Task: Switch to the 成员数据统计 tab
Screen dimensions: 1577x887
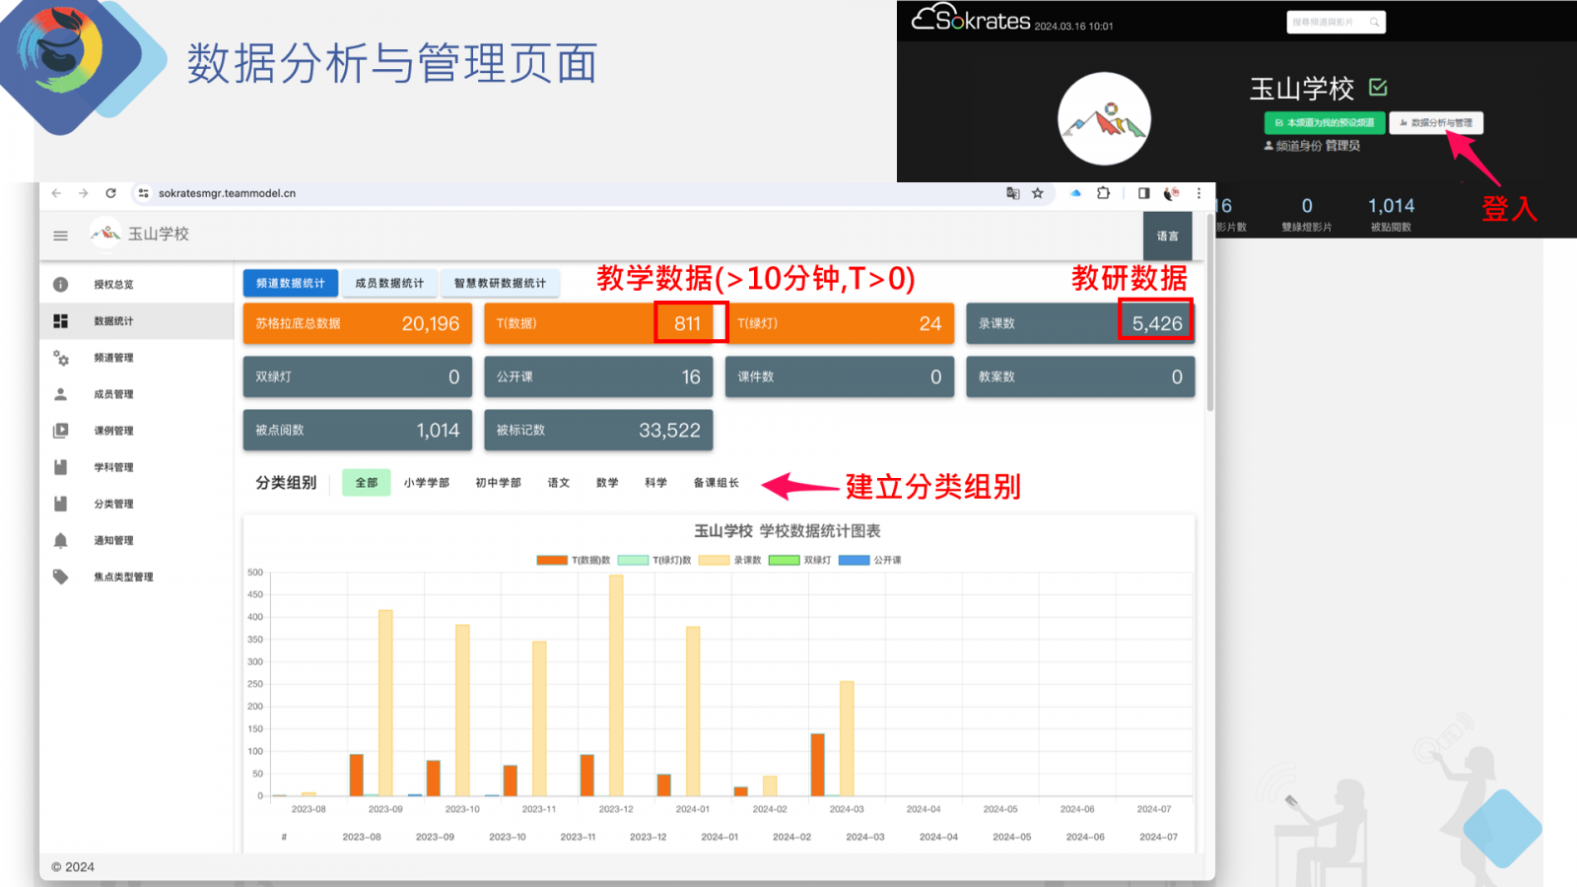Action: coord(390,282)
